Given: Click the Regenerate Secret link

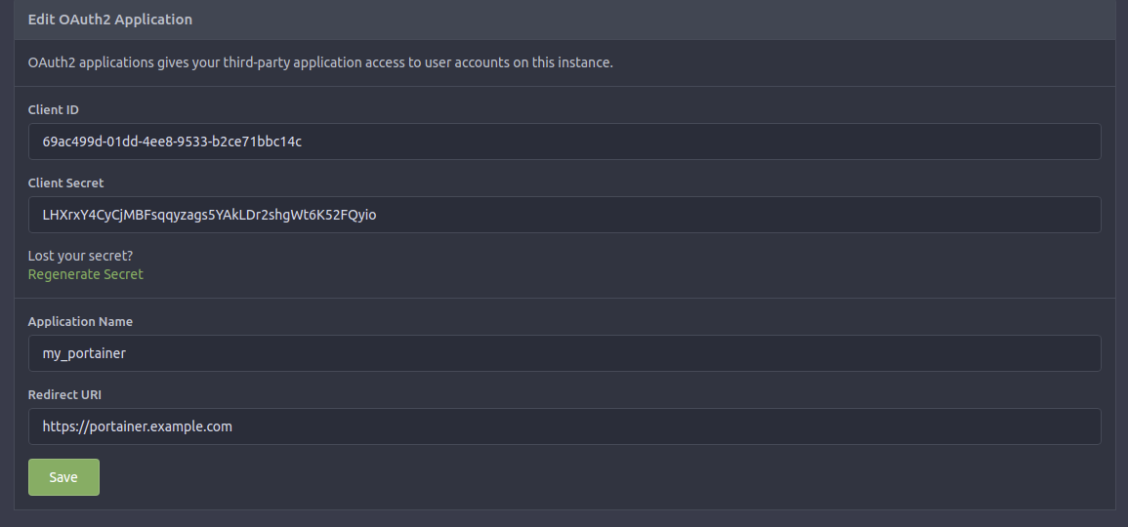Looking at the screenshot, I should coord(86,274).
